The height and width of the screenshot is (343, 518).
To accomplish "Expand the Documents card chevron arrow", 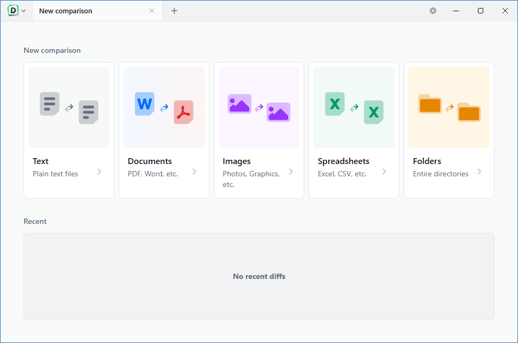I will click(x=195, y=171).
